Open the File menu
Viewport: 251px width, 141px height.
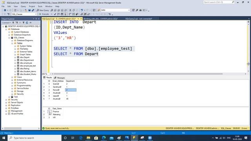tap(3, 6)
